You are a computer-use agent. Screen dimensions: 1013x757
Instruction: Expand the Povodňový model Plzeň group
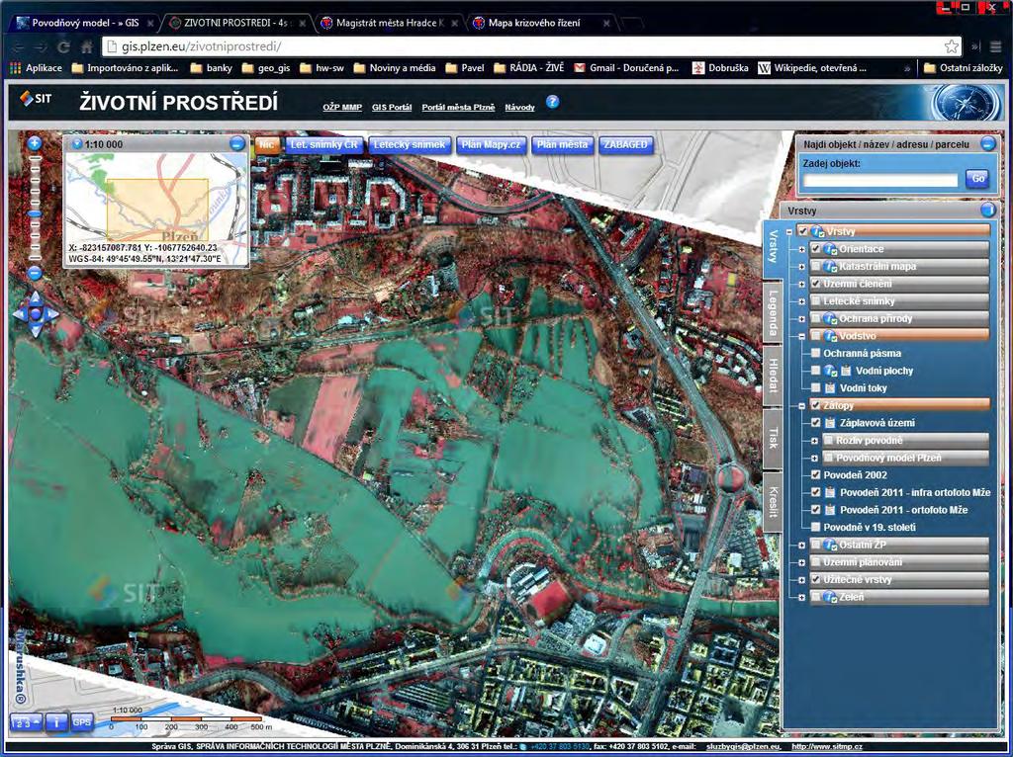point(815,459)
